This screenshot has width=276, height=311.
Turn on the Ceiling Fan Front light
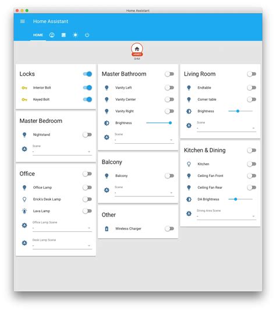pos(252,176)
